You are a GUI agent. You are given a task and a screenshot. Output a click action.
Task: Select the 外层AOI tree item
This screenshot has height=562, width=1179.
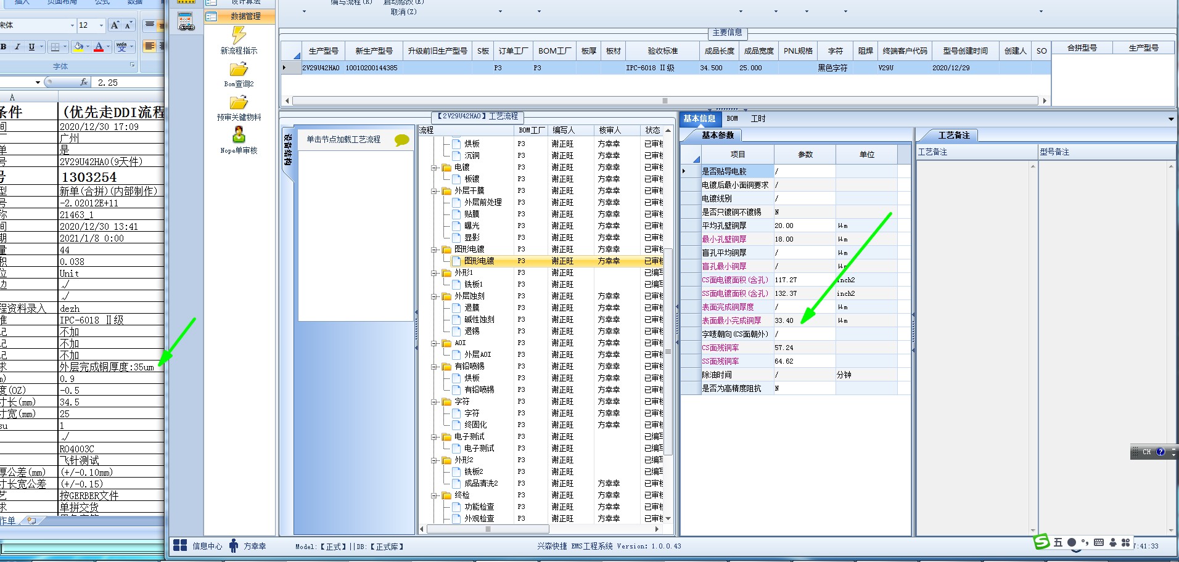[x=478, y=355]
